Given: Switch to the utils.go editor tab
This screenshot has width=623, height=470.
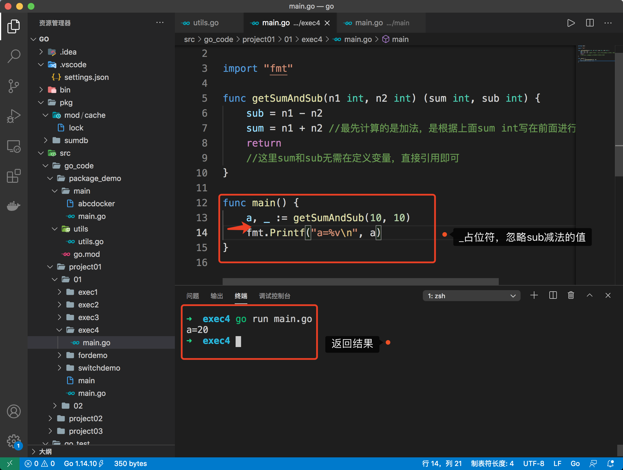Looking at the screenshot, I should [205, 23].
